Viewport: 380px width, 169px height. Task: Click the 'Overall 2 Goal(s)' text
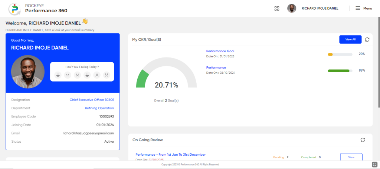click(166, 100)
